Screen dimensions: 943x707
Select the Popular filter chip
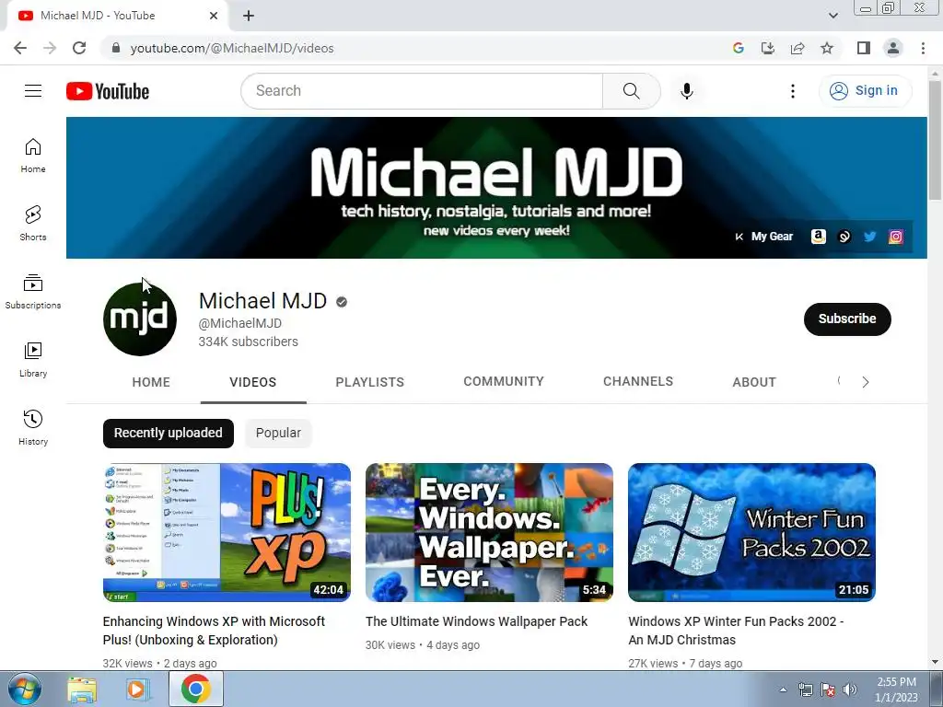pyautogui.click(x=278, y=433)
